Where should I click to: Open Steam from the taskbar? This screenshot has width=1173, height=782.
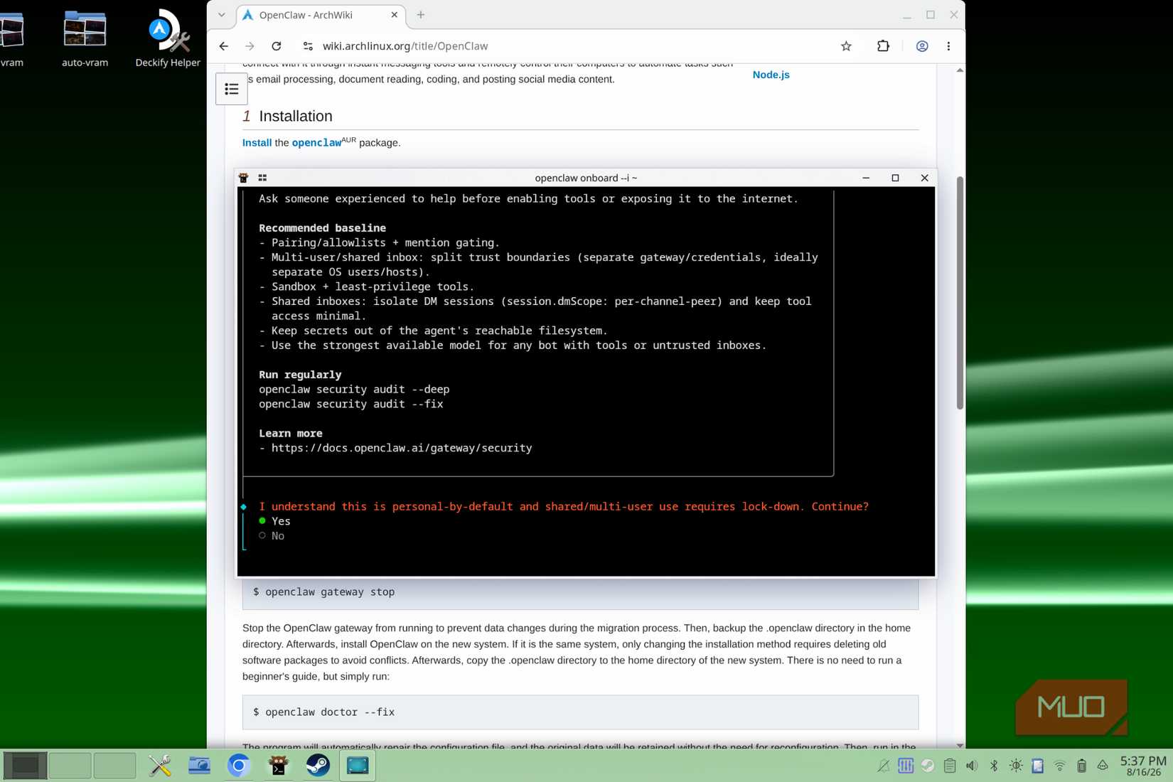(318, 766)
